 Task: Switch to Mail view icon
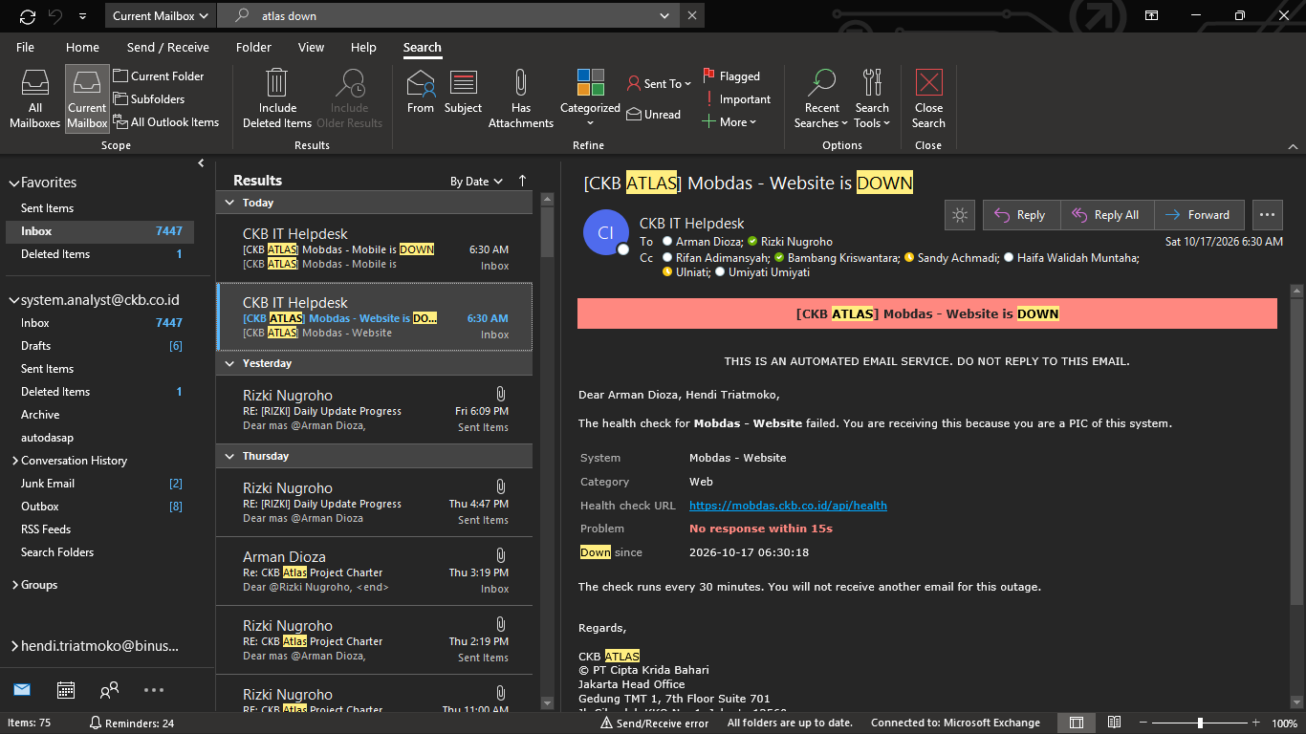21,689
